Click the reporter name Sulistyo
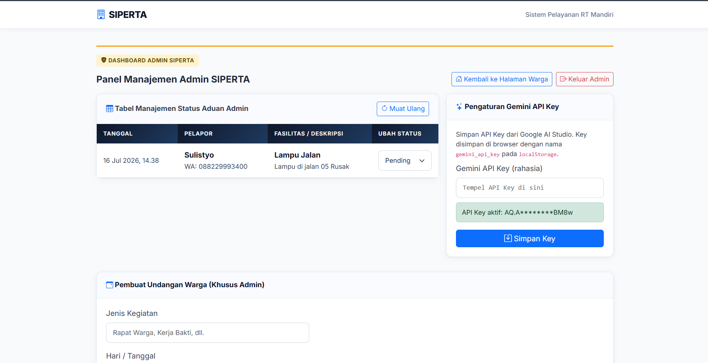 [199, 155]
